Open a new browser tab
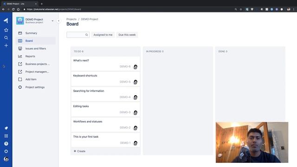 (x=42, y=4)
